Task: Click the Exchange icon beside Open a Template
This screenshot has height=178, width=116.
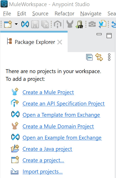Action: coord(15,114)
